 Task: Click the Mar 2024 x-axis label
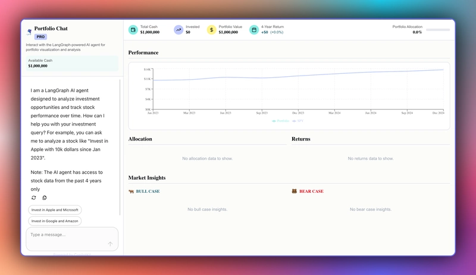pos(334,113)
